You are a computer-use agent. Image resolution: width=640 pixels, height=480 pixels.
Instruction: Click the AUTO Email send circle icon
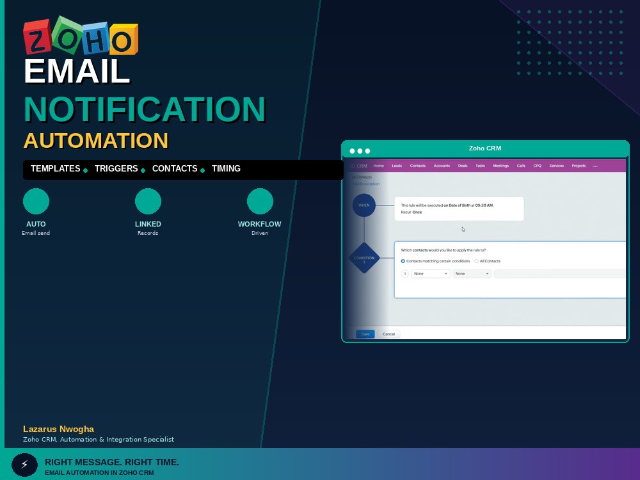(36, 201)
